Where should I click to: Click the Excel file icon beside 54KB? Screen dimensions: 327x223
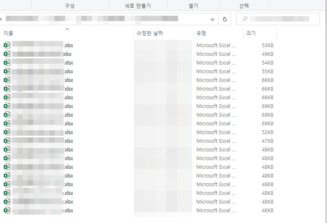(7, 63)
